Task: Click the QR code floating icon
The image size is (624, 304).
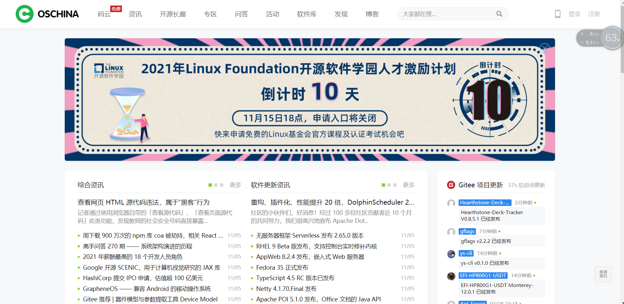Action: tap(603, 274)
